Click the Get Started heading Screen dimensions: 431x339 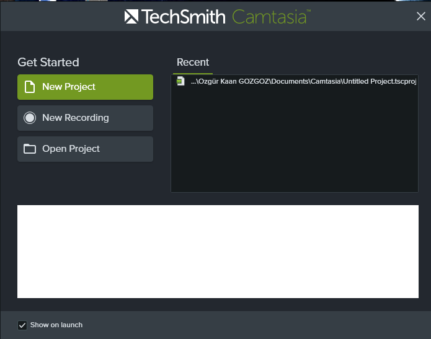pyautogui.click(x=48, y=62)
